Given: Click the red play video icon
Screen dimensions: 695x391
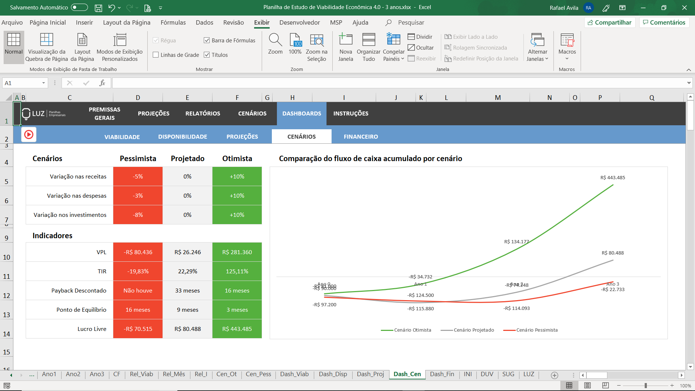Looking at the screenshot, I should tap(29, 135).
